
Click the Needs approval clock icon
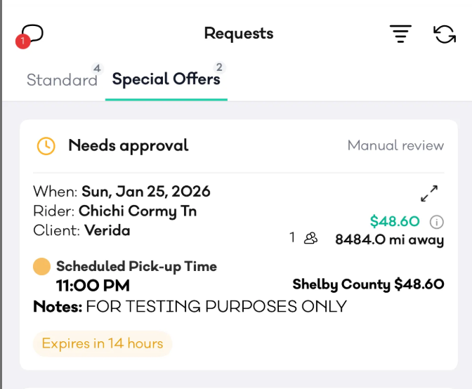coord(46,146)
